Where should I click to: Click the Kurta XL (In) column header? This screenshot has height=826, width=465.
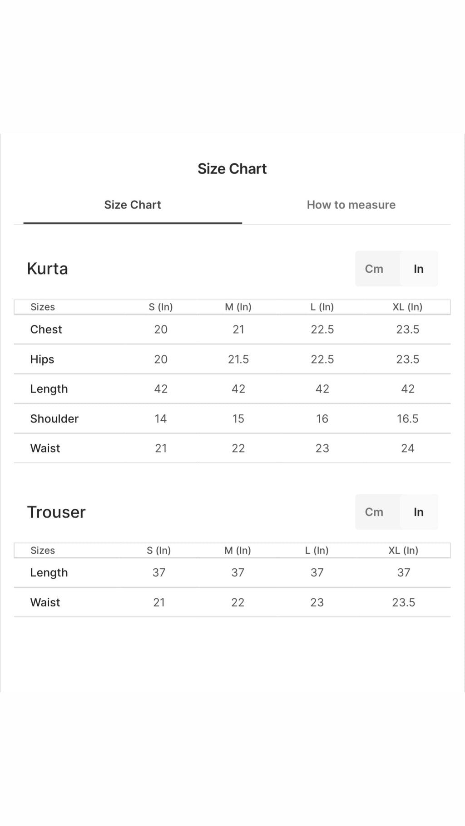[407, 307]
